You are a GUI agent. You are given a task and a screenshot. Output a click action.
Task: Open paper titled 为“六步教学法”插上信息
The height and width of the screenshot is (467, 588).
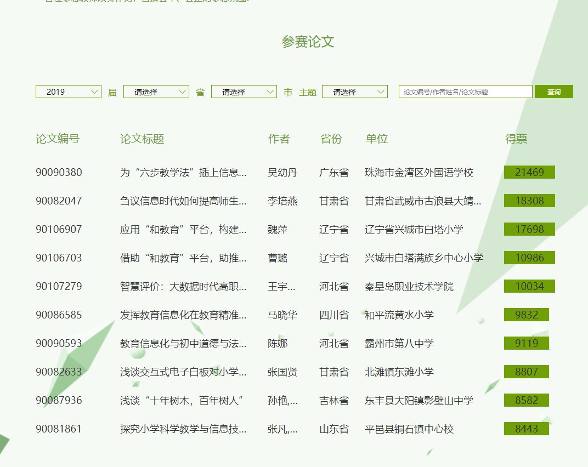click(x=183, y=173)
